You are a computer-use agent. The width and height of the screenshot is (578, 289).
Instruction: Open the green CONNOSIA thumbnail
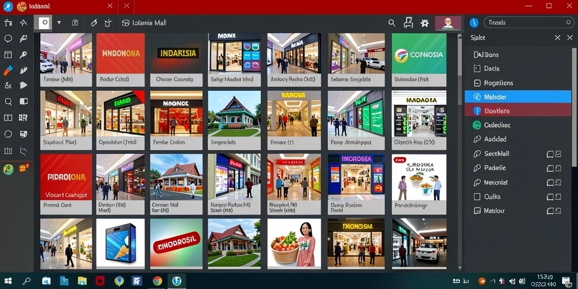point(419,54)
